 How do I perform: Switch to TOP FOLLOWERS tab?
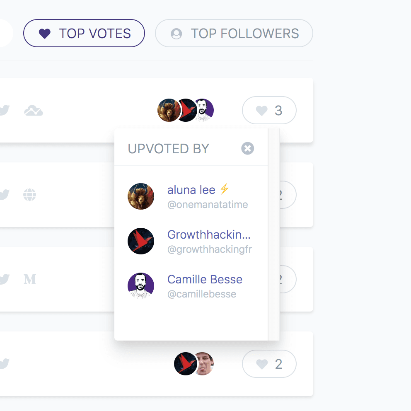pos(234,33)
